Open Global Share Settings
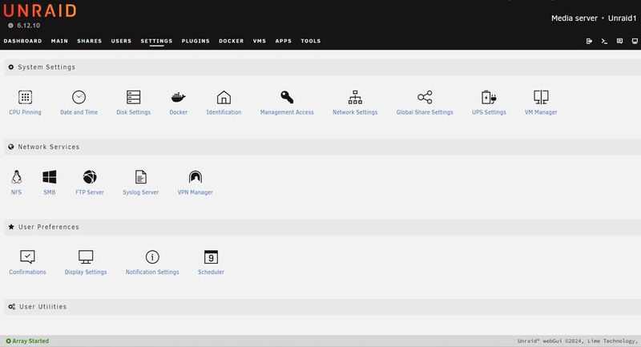 [x=425, y=97]
